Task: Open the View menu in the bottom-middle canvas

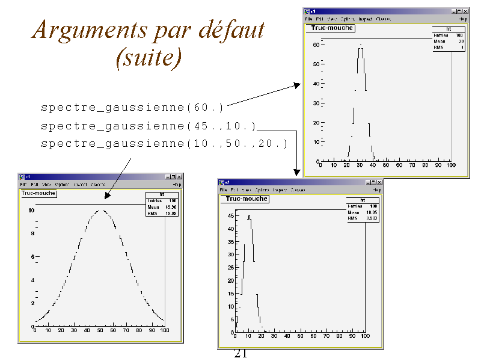Action: click(x=247, y=190)
